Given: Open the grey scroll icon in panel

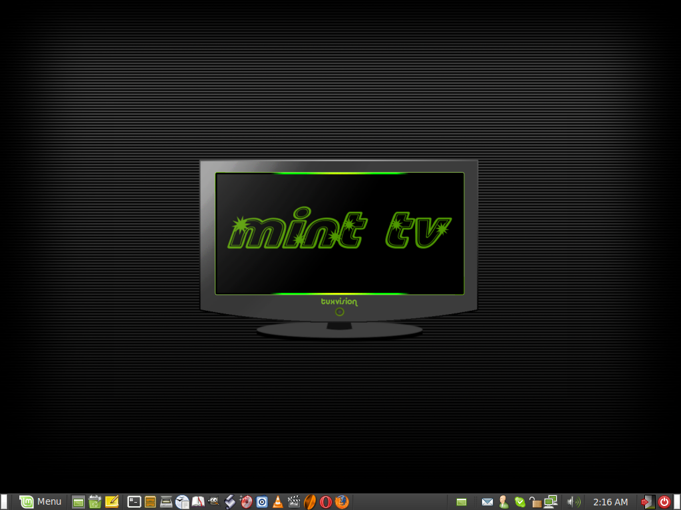Looking at the screenshot, I should pos(229,502).
